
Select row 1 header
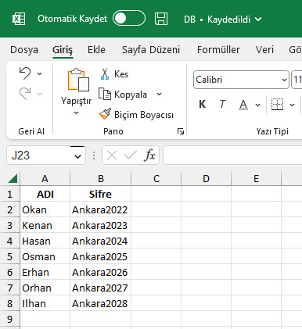point(9,194)
